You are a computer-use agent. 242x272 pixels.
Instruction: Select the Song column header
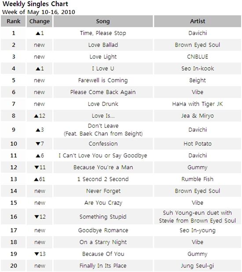[x=103, y=21]
